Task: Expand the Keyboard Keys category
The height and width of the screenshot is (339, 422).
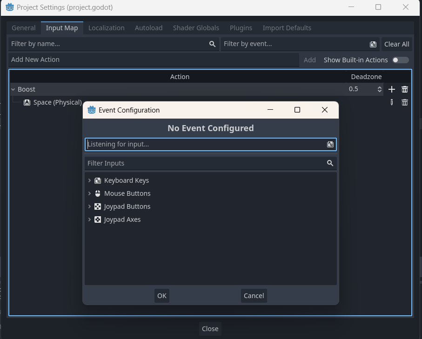Action: tap(89, 180)
